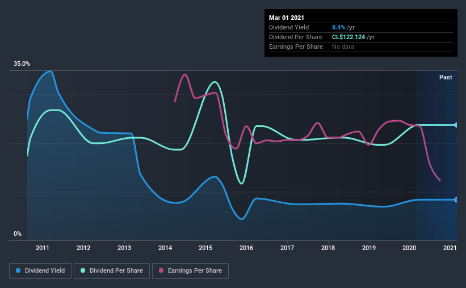This screenshot has width=466, height=288.
Task: Click the 8.4% dividend yield value
Action: coord(338,27)
